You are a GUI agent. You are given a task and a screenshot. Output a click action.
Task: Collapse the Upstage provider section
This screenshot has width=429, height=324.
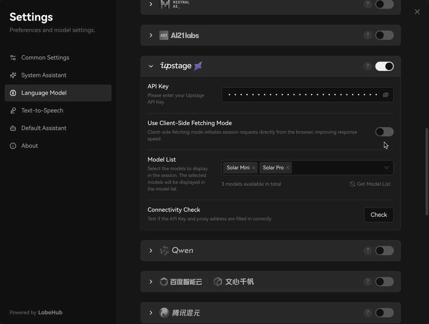[x=151, y=66]
